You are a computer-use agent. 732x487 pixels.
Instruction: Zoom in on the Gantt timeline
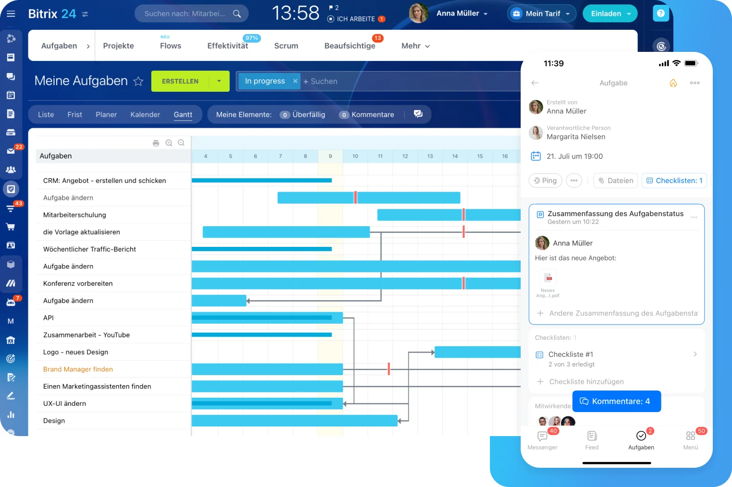pos(169,143)
